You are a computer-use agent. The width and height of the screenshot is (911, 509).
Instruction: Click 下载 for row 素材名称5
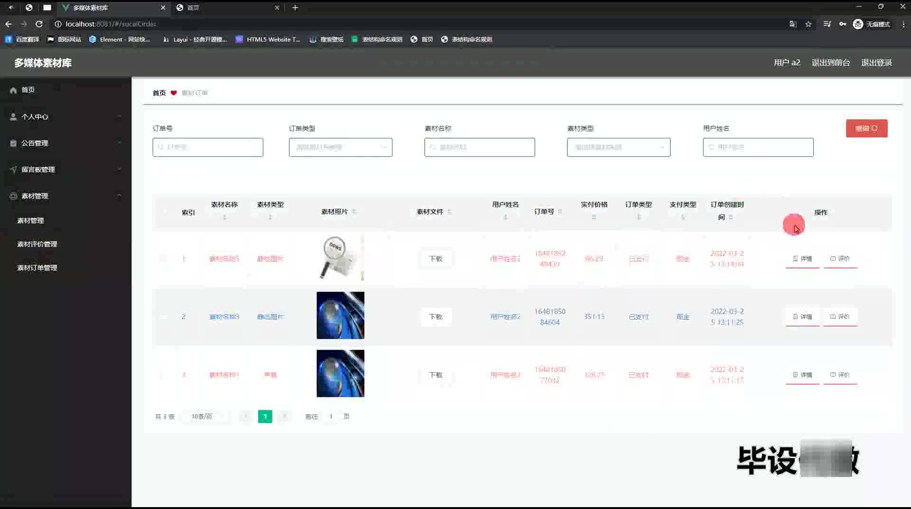coord(436,259)
